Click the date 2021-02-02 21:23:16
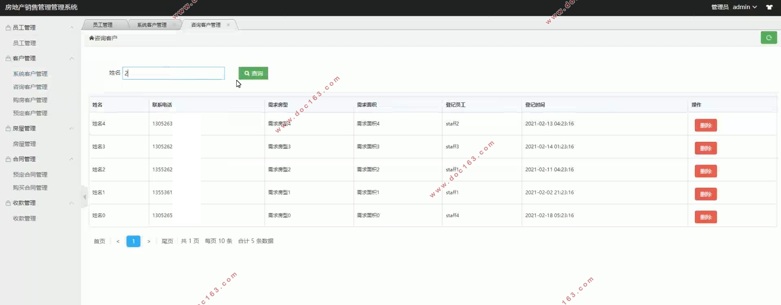The width and height of the screenshot is (781, 305). pyautogui.click(x=550, y=193)
